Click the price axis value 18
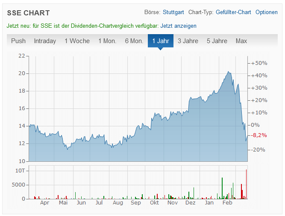 tap(22, 91)
